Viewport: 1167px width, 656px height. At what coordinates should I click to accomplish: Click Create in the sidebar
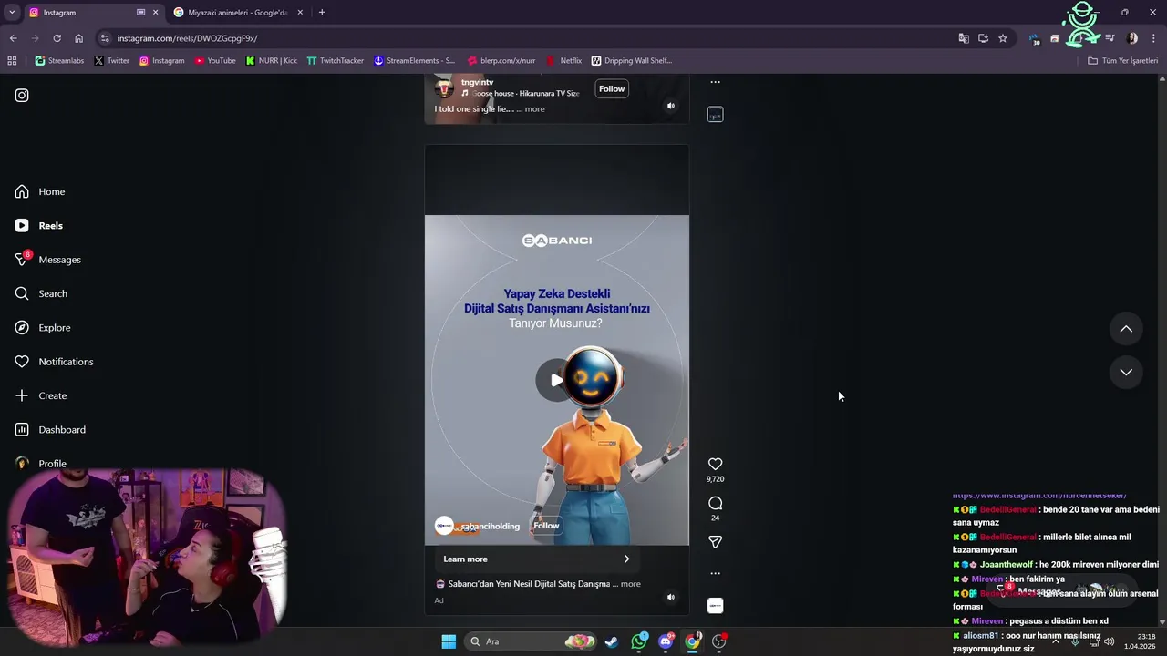coord(41,395)
